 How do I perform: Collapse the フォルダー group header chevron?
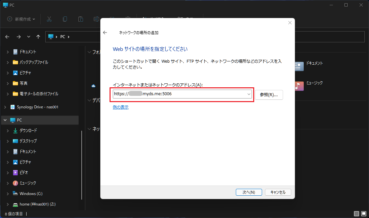[89, 52]
